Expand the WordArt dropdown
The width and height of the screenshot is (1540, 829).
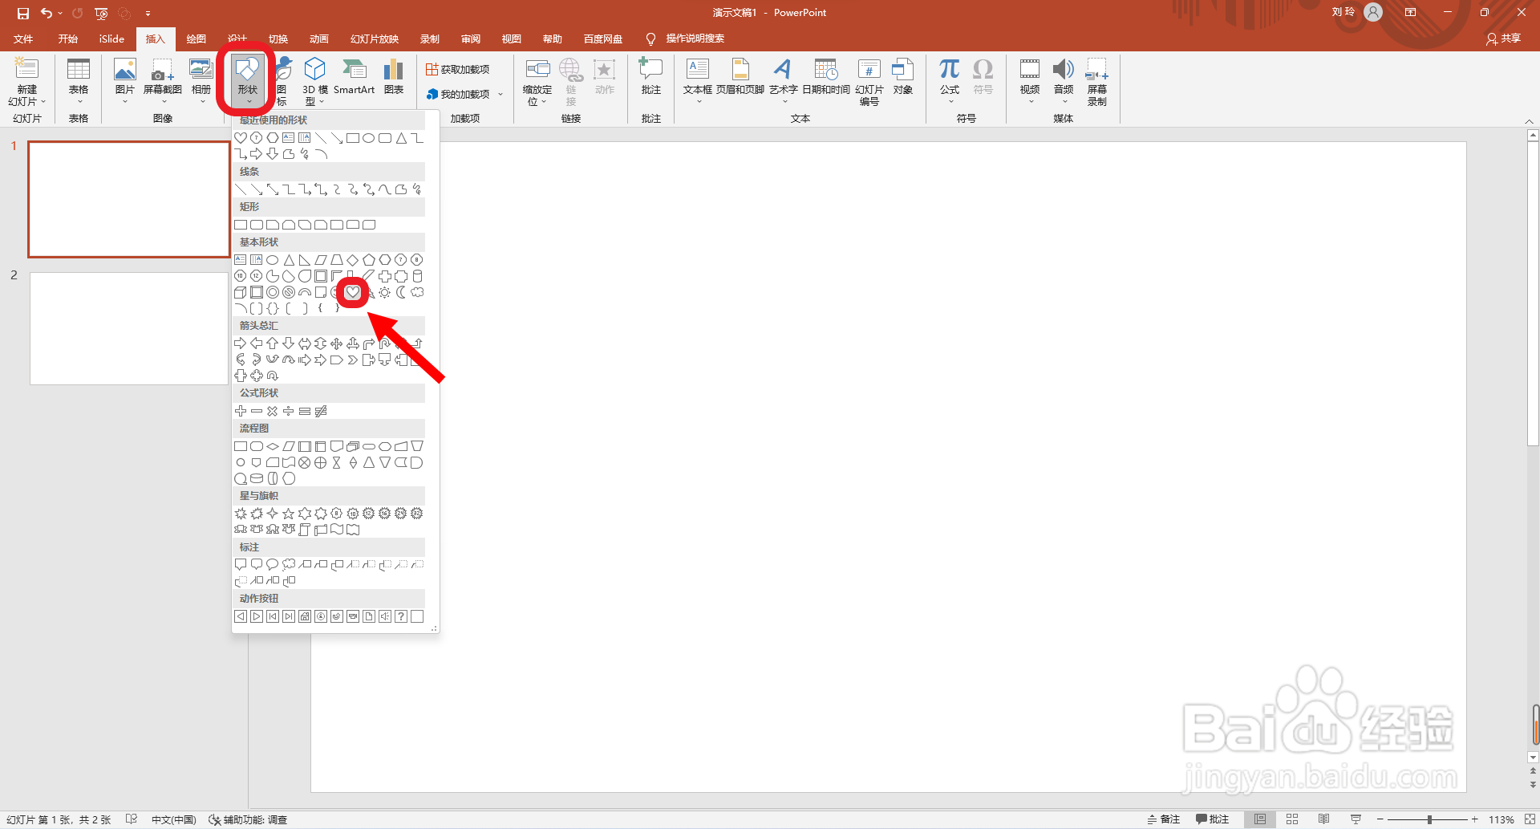coord(784,102)
